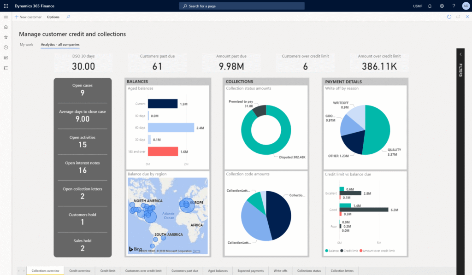Open the Home page from the sidebar

[6, 28]
